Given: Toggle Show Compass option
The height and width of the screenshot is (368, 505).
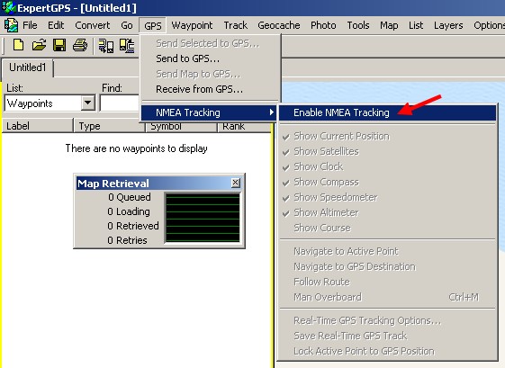Looking at the screenshot, I should [387, 182].
